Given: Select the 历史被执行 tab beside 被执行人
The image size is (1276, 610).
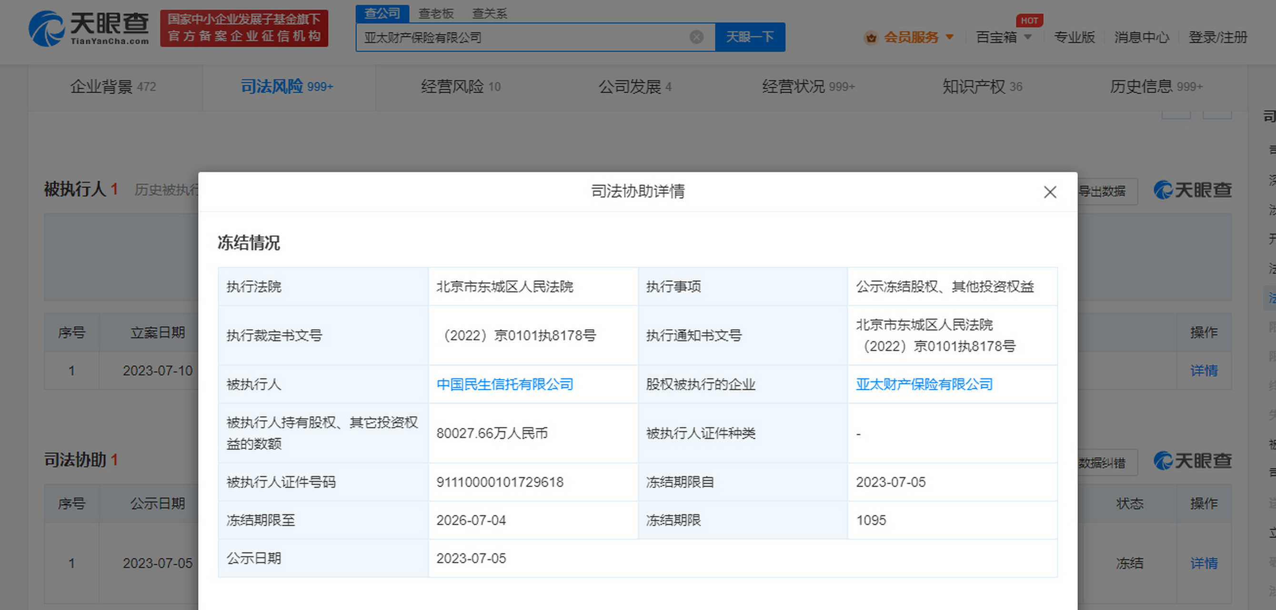Looking at the screenshot, I should coord(166,190).
